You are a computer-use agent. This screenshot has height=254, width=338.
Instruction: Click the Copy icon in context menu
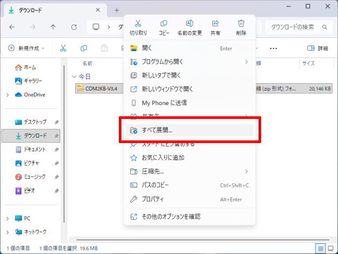[164, 26]
